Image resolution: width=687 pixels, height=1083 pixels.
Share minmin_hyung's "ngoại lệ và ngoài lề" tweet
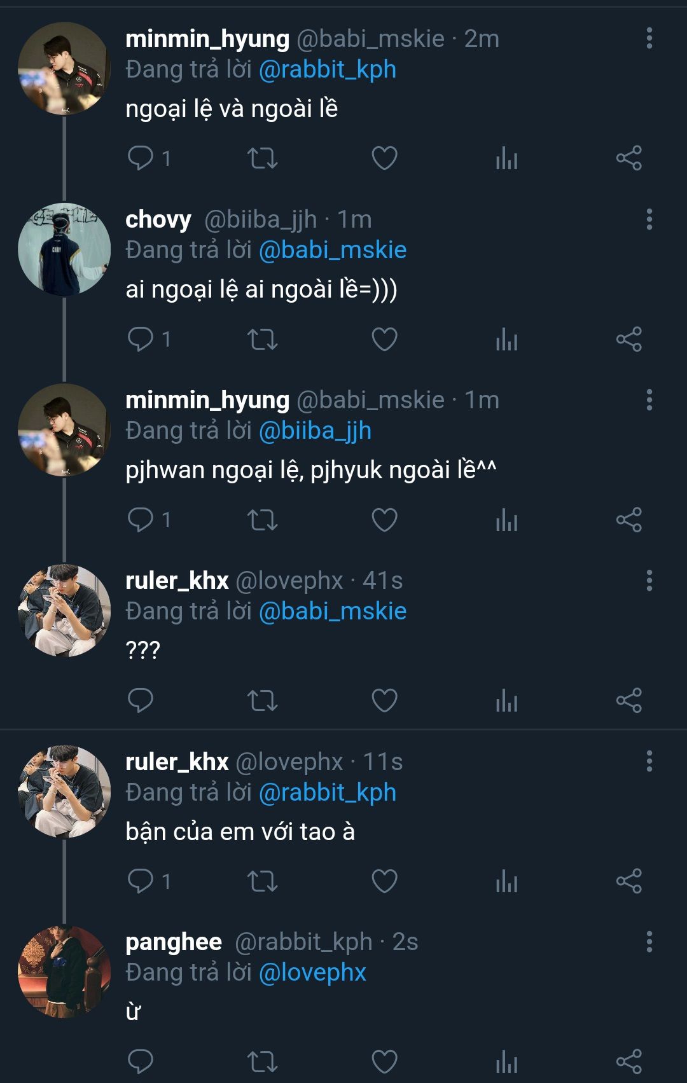(628, 158)
